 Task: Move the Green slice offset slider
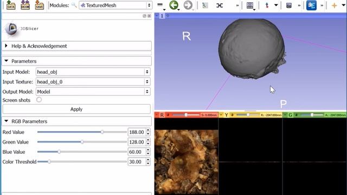(312, 115)
